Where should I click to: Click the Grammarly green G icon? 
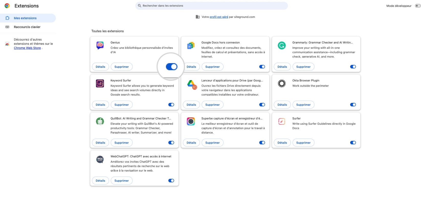click(x=282, y=46)
